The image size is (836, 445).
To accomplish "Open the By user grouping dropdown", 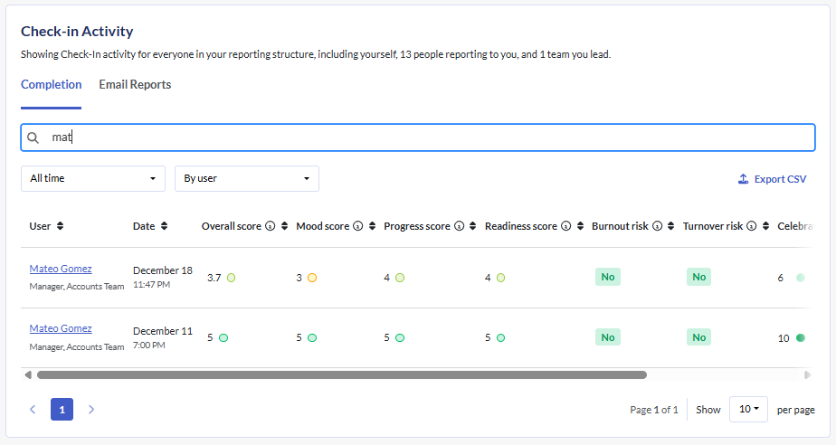I will click(247, 178).
